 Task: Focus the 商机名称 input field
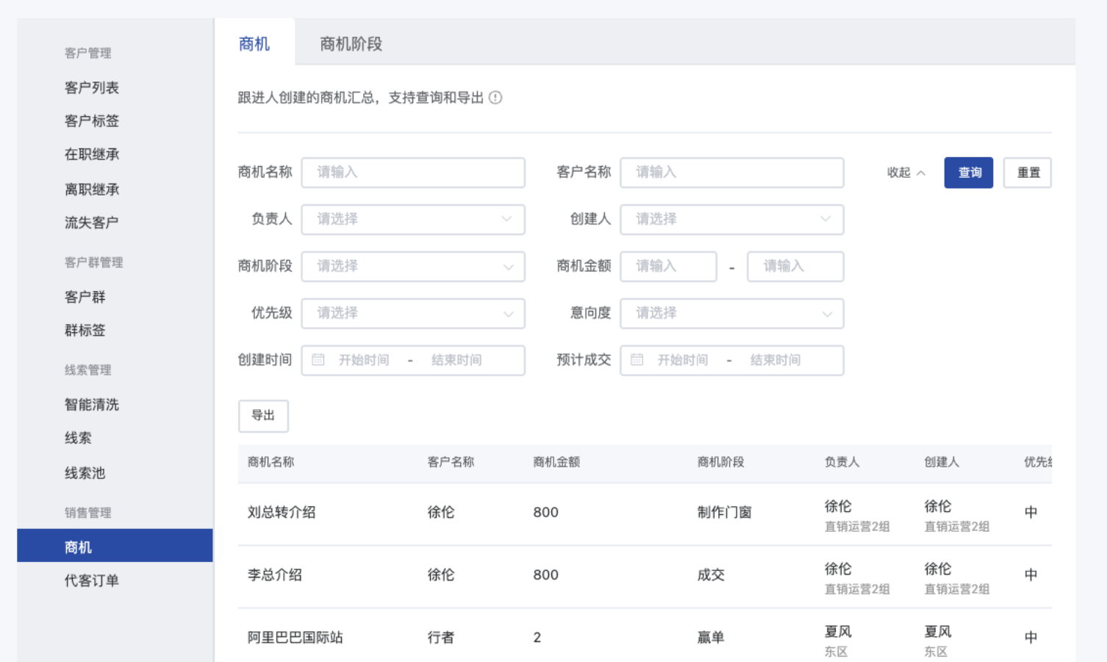[413, 173]
